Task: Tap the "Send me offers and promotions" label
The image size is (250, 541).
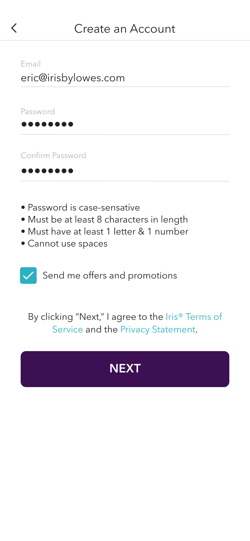Action: coord(110,275)
